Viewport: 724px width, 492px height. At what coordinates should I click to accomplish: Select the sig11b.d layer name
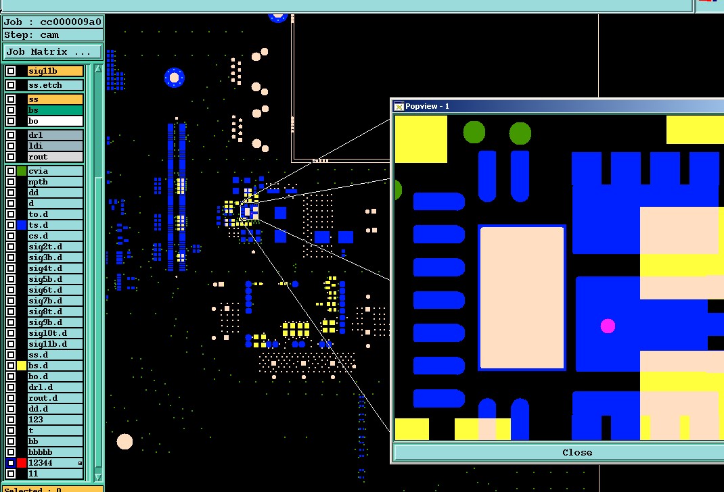55,344
